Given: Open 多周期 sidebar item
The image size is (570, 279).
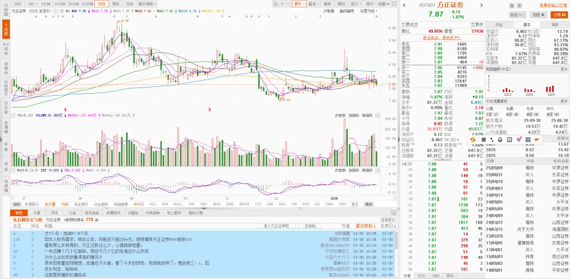Looking at the screenshot, I should click(x=6, y=128).
